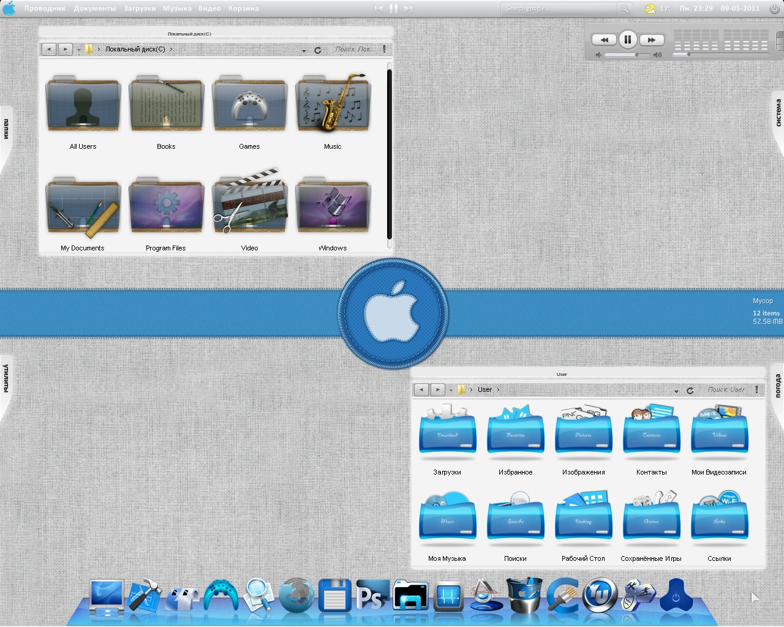784x627 pixels.
Task: Open the mahjong tiles dock icon
Action: [638, 596]
